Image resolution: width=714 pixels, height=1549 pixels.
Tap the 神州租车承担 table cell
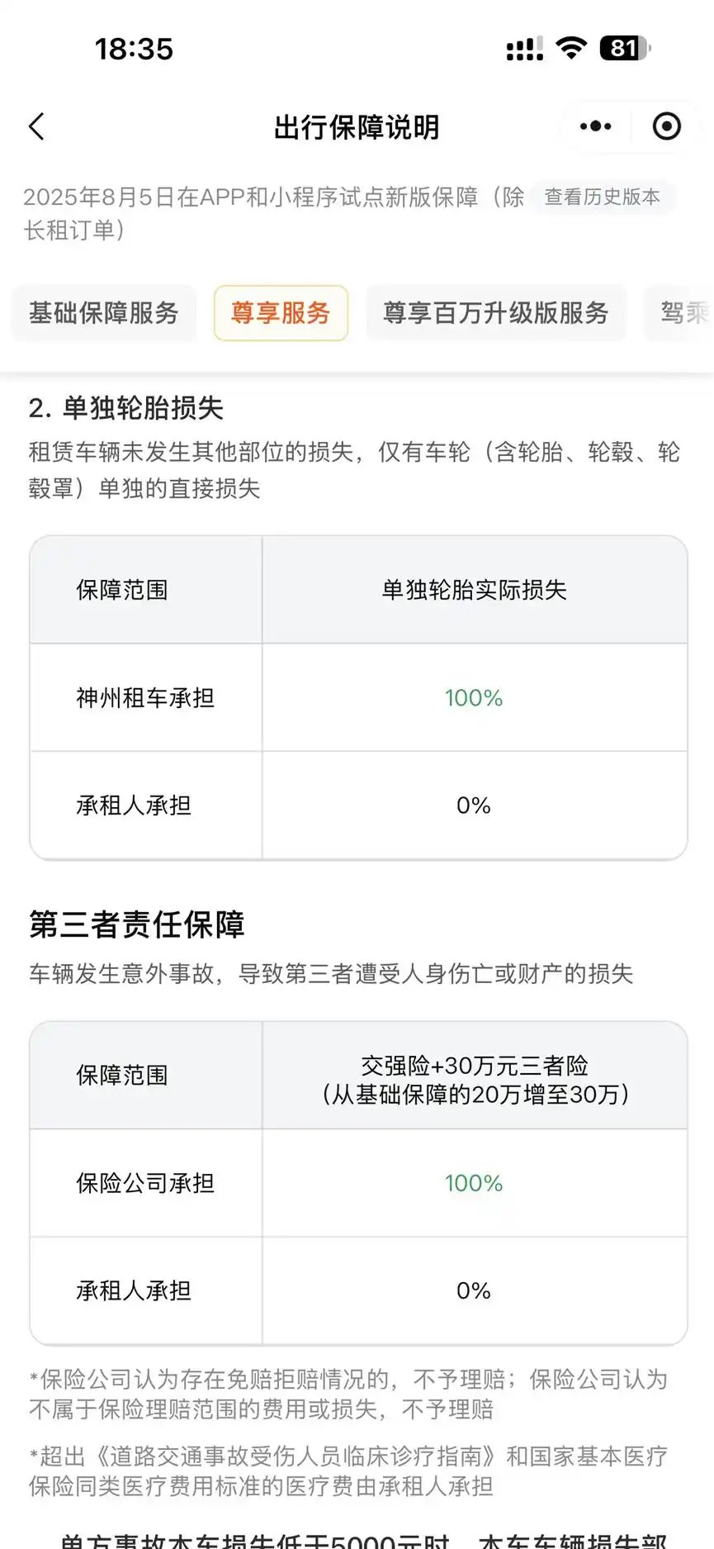pos(144,697)
